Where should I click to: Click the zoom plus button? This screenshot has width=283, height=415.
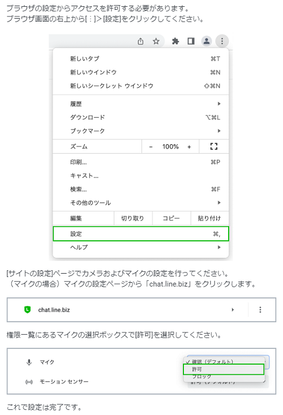[x=189, y=146]
